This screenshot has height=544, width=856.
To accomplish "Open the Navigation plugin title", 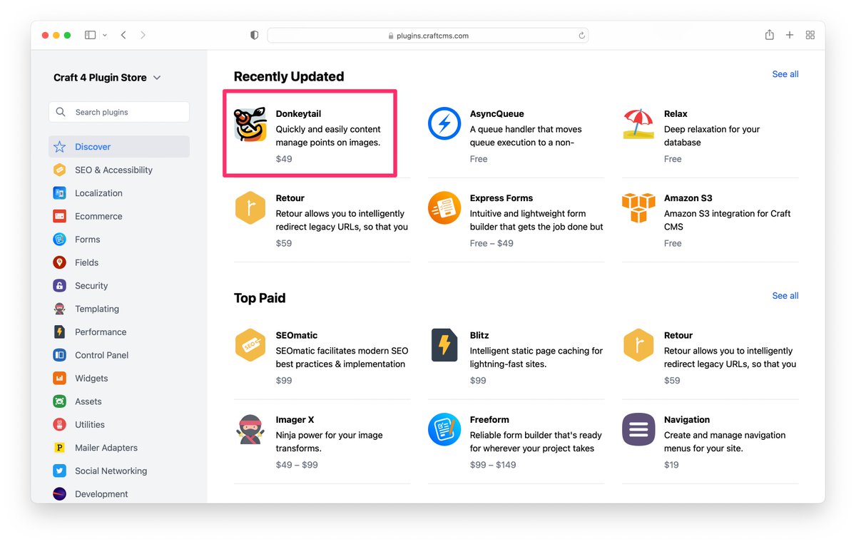I will tap(687, 420).
